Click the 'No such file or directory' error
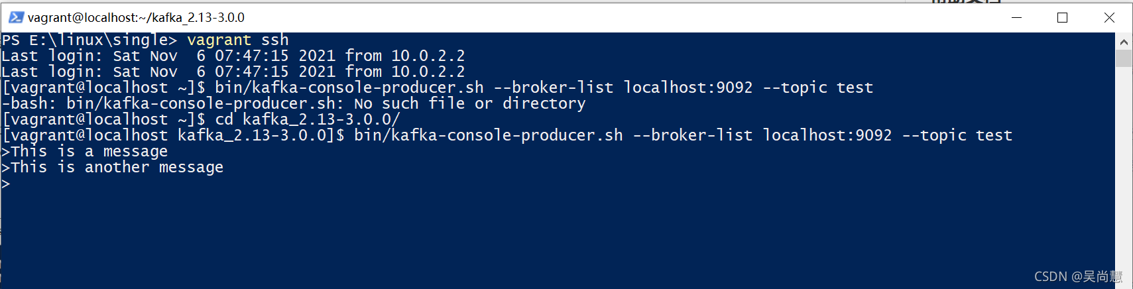Viewport: 1133px width, 289px height. (x=470, y=103)
